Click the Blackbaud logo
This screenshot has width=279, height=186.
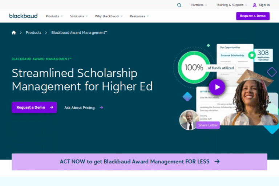click(24, 16)
